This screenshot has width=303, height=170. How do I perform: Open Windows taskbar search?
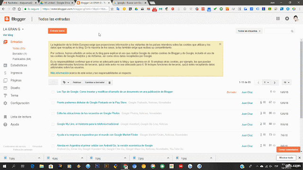[14, 166]
